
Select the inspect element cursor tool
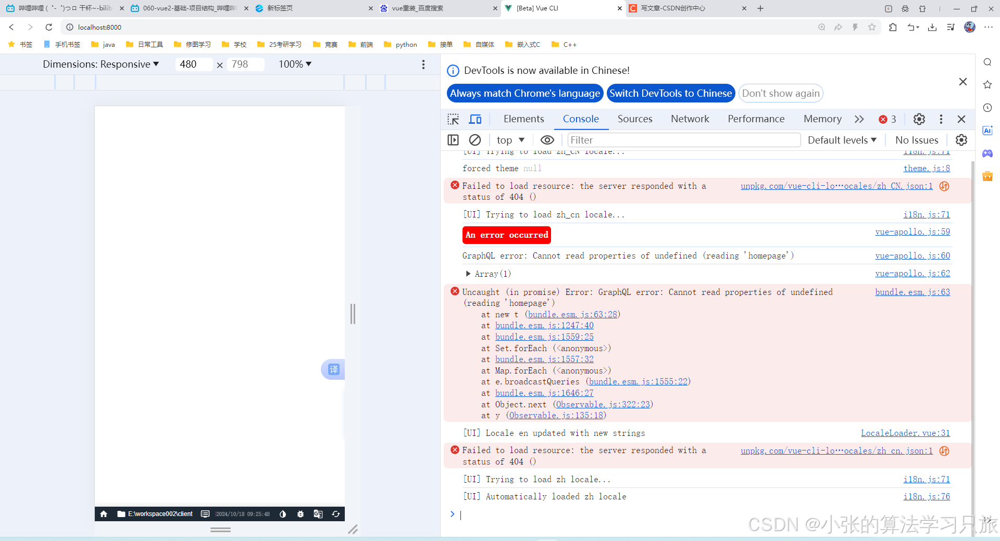pos(453,119)
